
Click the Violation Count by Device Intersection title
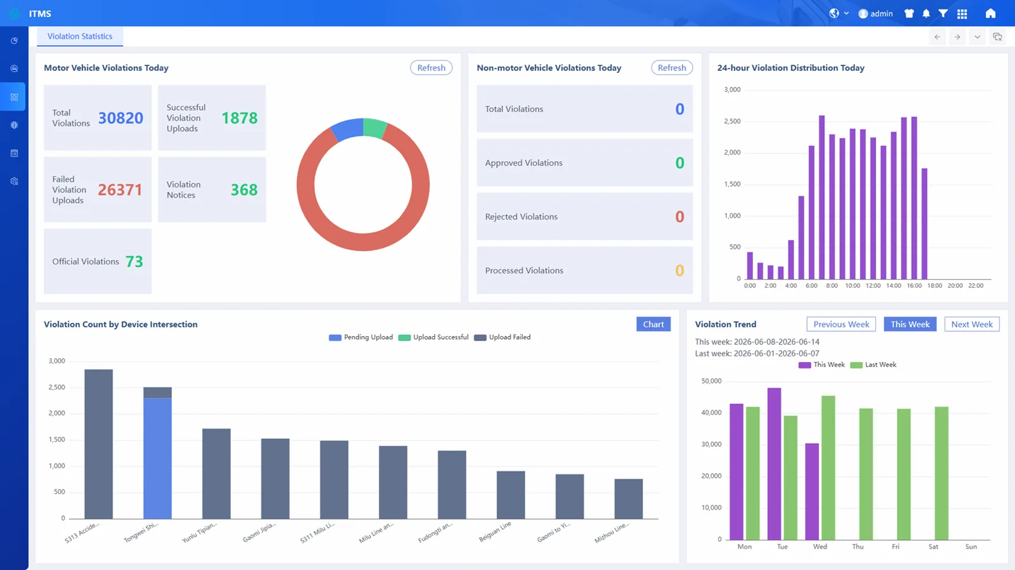pos(121,324)
